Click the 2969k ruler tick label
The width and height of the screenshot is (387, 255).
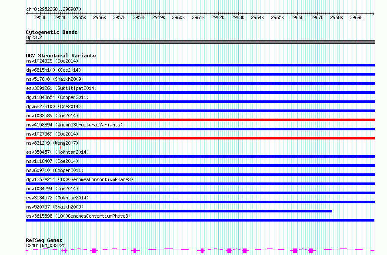pyautogui.click(x=356, y=17)
